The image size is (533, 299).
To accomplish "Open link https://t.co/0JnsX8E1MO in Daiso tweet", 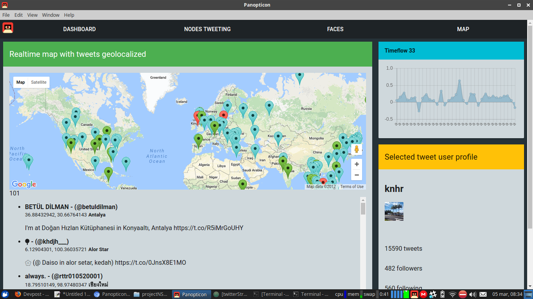I will pyautogui.click(x=150, y=262).
